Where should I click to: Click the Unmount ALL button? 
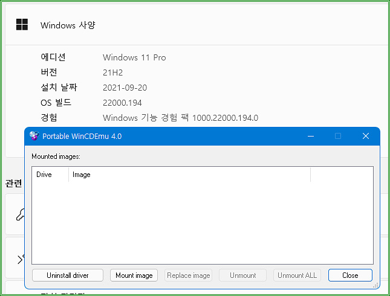click(297, 275)
